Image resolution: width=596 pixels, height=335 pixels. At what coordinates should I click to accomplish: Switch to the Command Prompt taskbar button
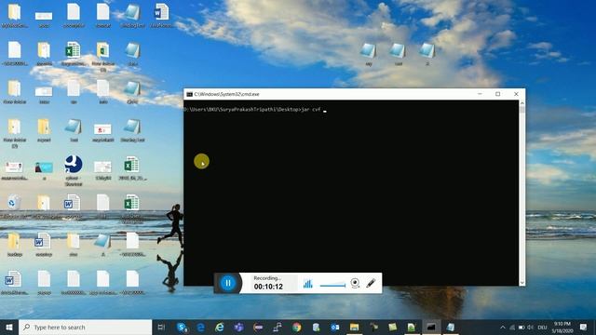pyautogui.click(x=431, y=327)
